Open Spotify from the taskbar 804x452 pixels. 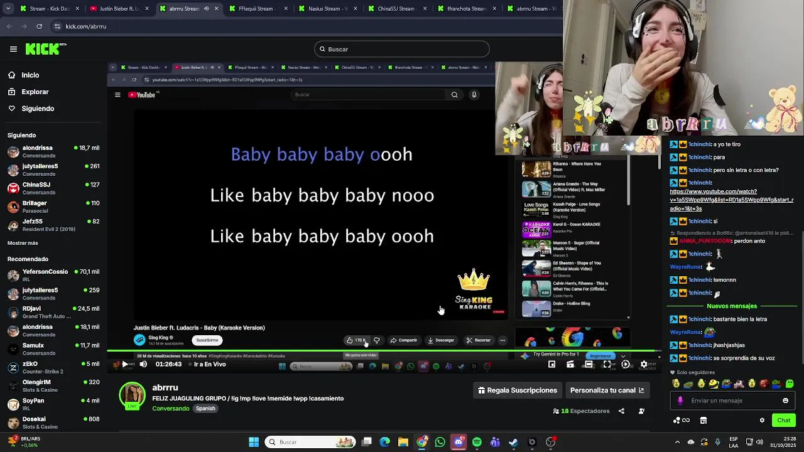tap(477, 442)
